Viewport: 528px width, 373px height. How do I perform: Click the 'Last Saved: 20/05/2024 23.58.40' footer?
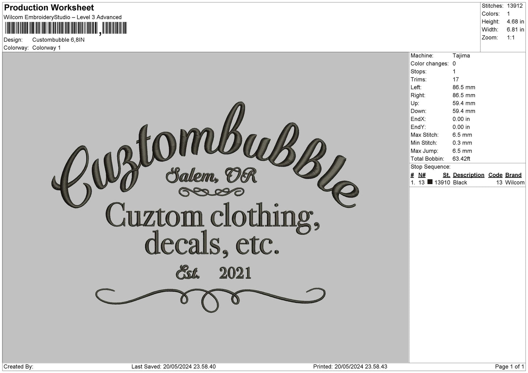[174, 367]
